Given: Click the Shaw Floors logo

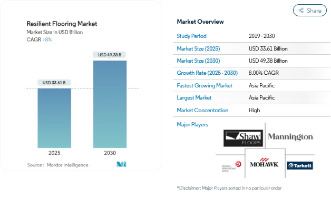Looking at the screenshot, I should [x=243, y=138].
